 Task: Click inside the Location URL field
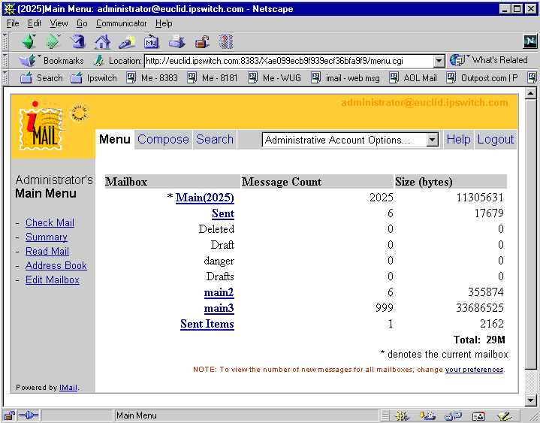click(289, 61)
